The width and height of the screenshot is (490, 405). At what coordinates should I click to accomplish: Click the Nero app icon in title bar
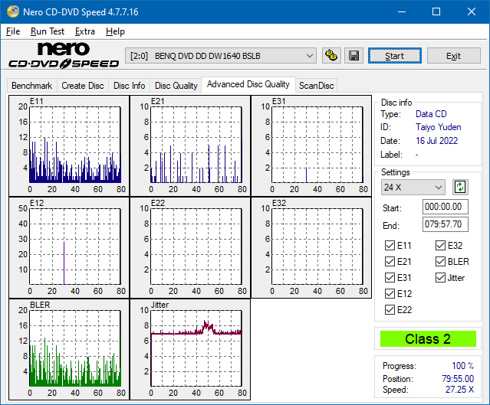(x=13, y=11)
